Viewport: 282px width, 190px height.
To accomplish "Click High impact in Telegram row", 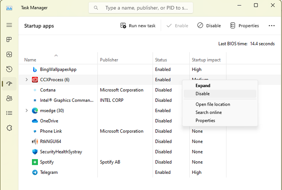I will click(x=196, y=172).
